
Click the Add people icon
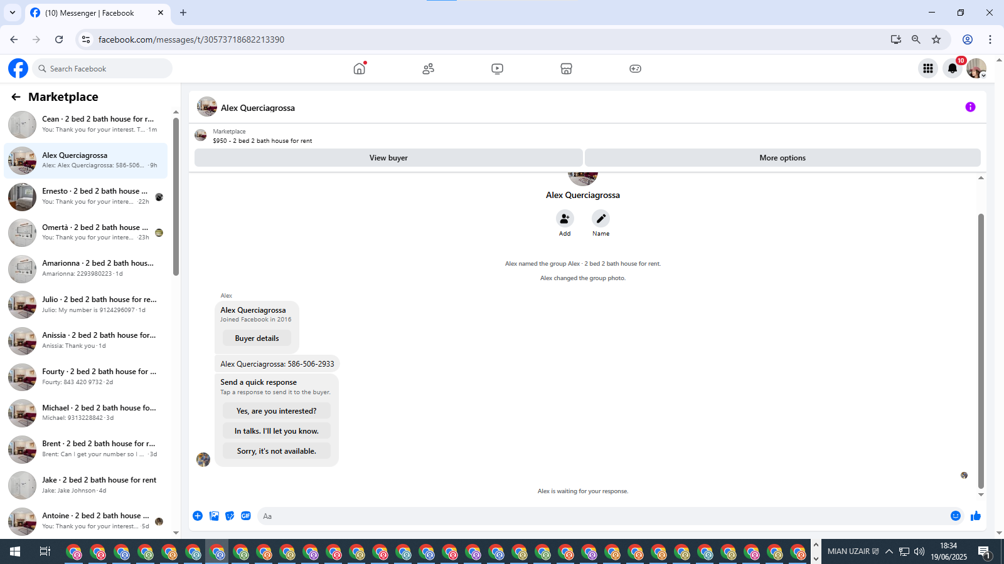(565, 218)
